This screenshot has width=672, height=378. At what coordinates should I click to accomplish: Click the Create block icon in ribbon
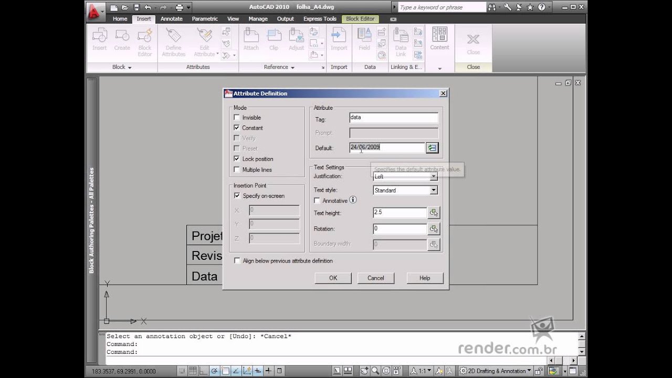click(x=122, y=36)
